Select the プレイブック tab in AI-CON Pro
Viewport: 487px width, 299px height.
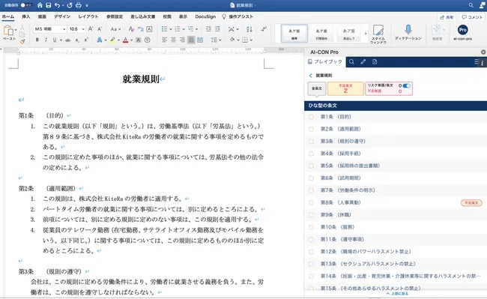point(325,61)
